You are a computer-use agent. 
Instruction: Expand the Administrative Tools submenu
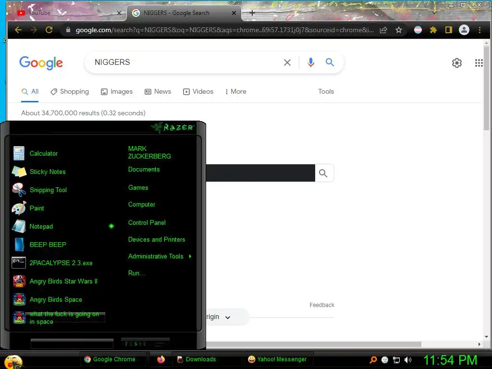(x=160, y=257)
